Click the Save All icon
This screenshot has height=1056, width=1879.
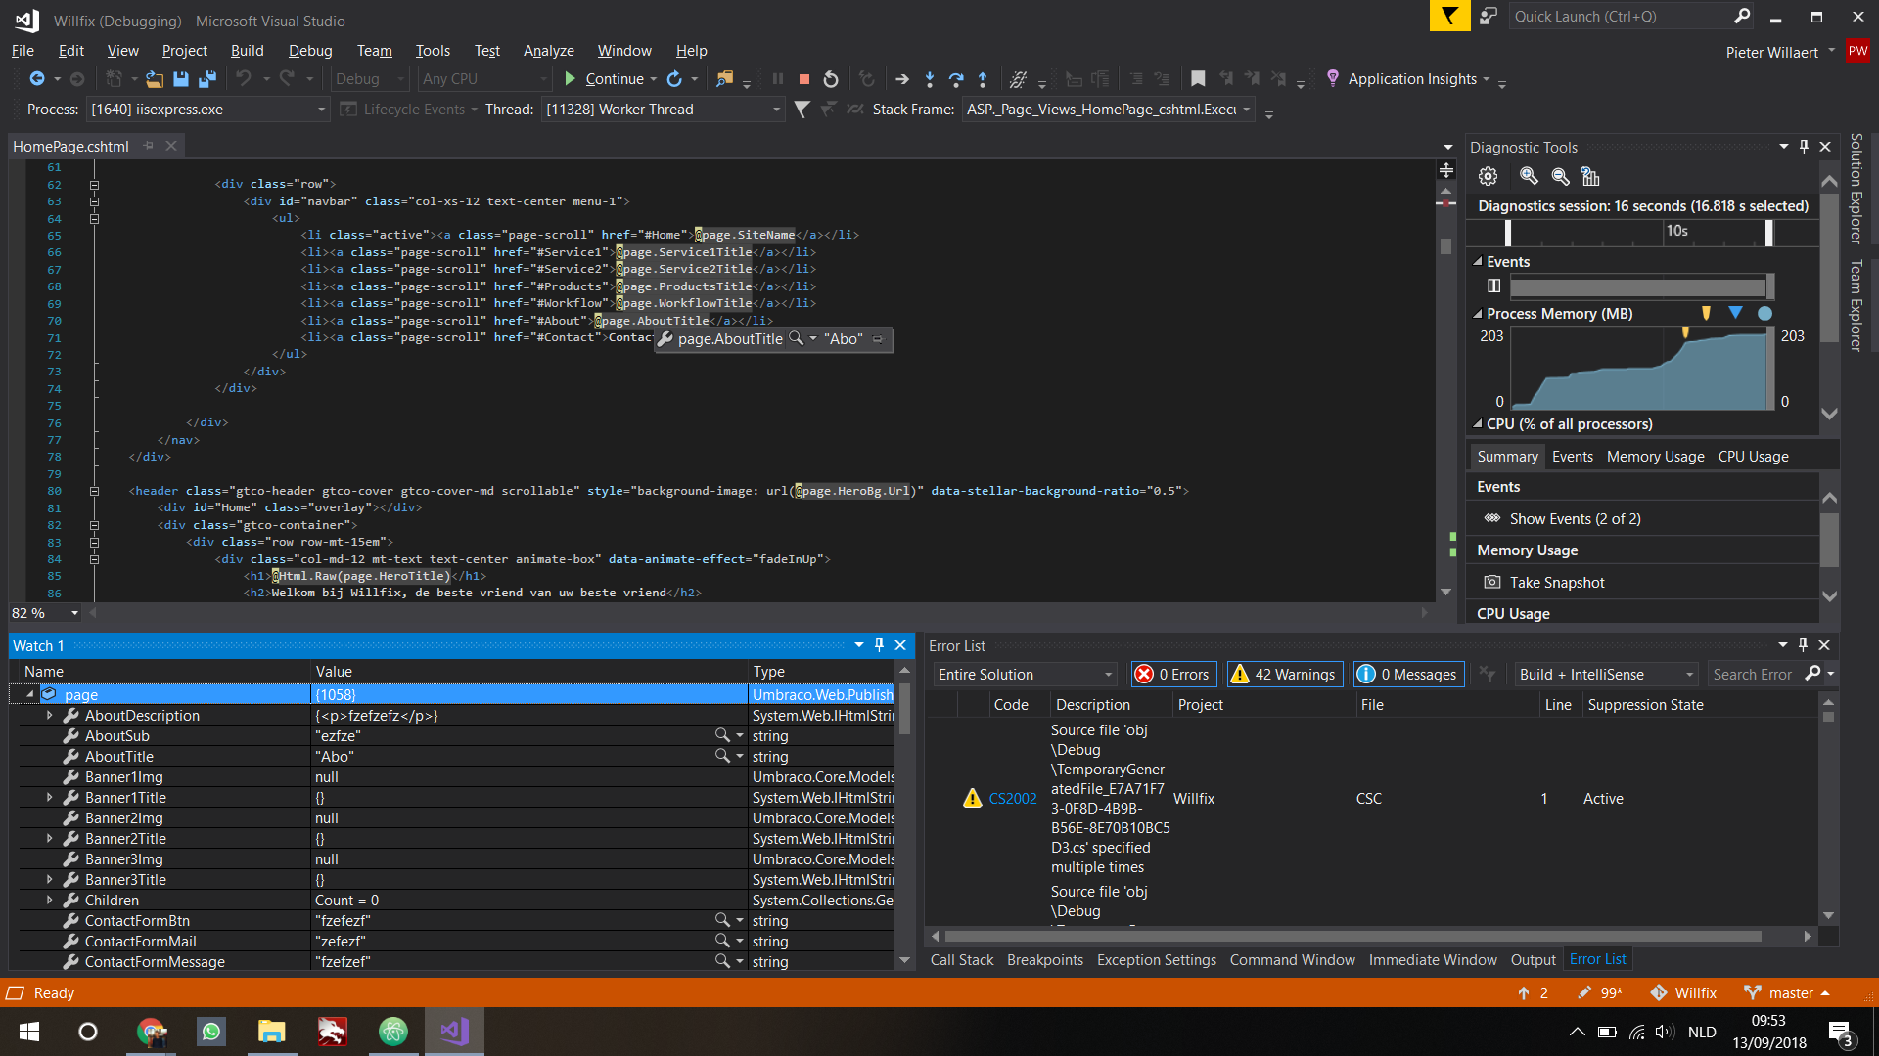[x=207, y=79]
